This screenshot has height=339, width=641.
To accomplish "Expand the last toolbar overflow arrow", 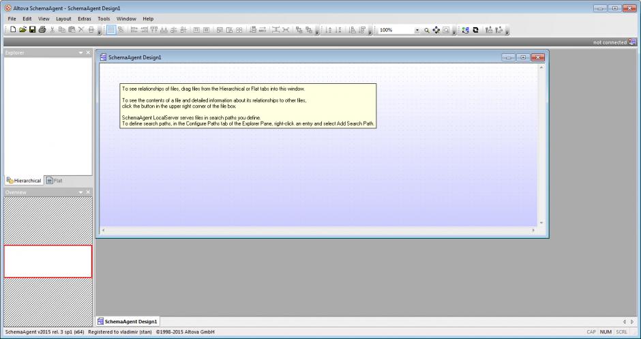I will pos(507,31).
